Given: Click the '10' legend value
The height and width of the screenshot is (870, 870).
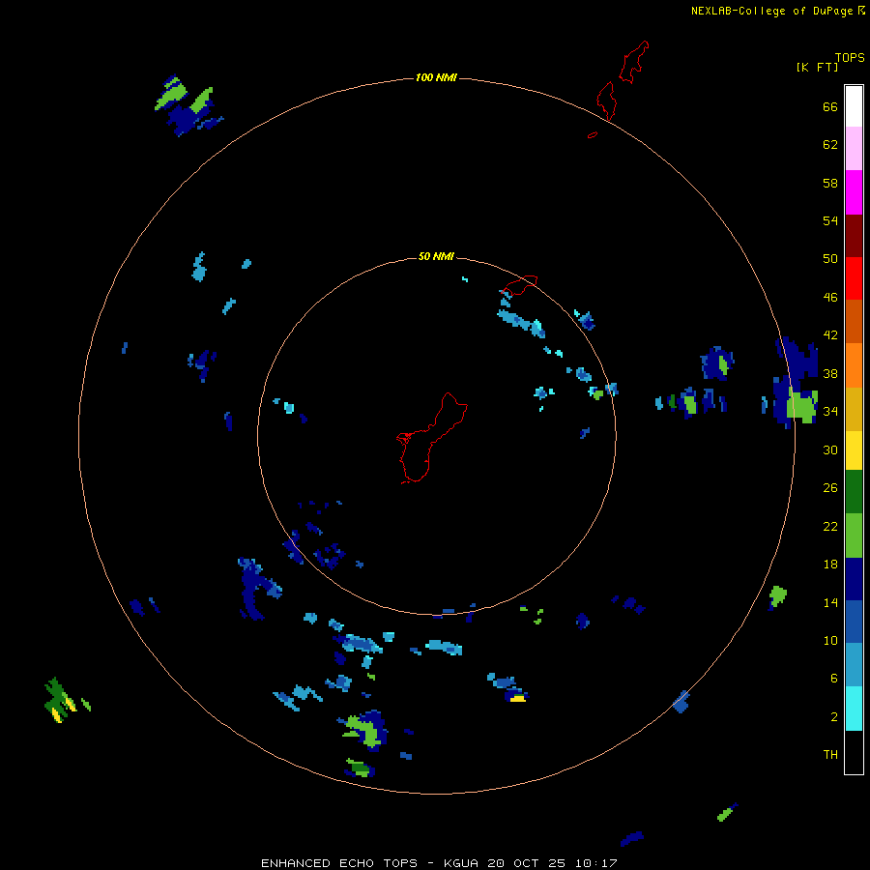Looking at the screenshot, I should (830, 640).
